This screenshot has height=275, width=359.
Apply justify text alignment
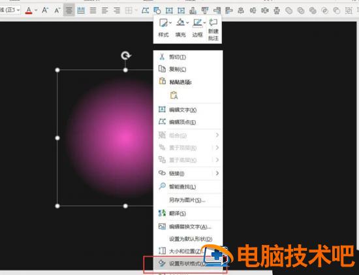(93, 10)
